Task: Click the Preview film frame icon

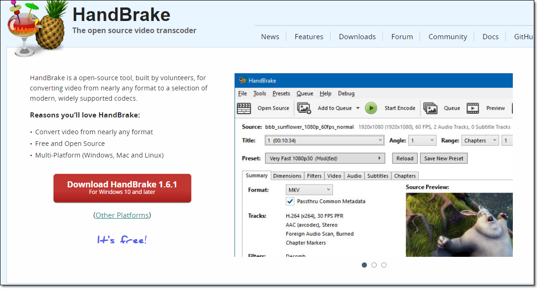Action: pos(473,108)
